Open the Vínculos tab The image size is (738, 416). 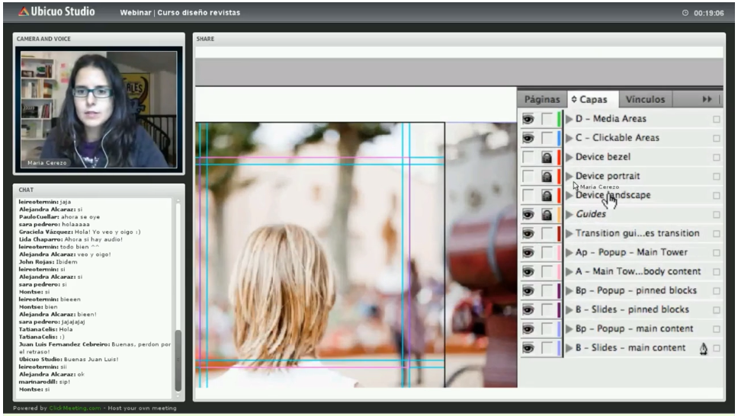645,100
